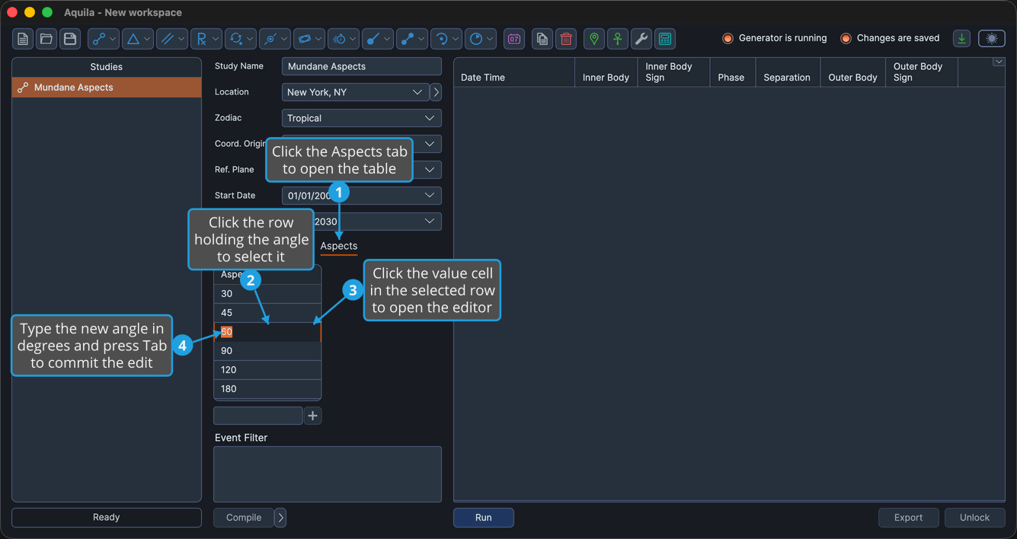This screenshot has height=539, width=1017.
Task: Open the end date 2030 dropdown arrow
Action: [x=430, y=222]
